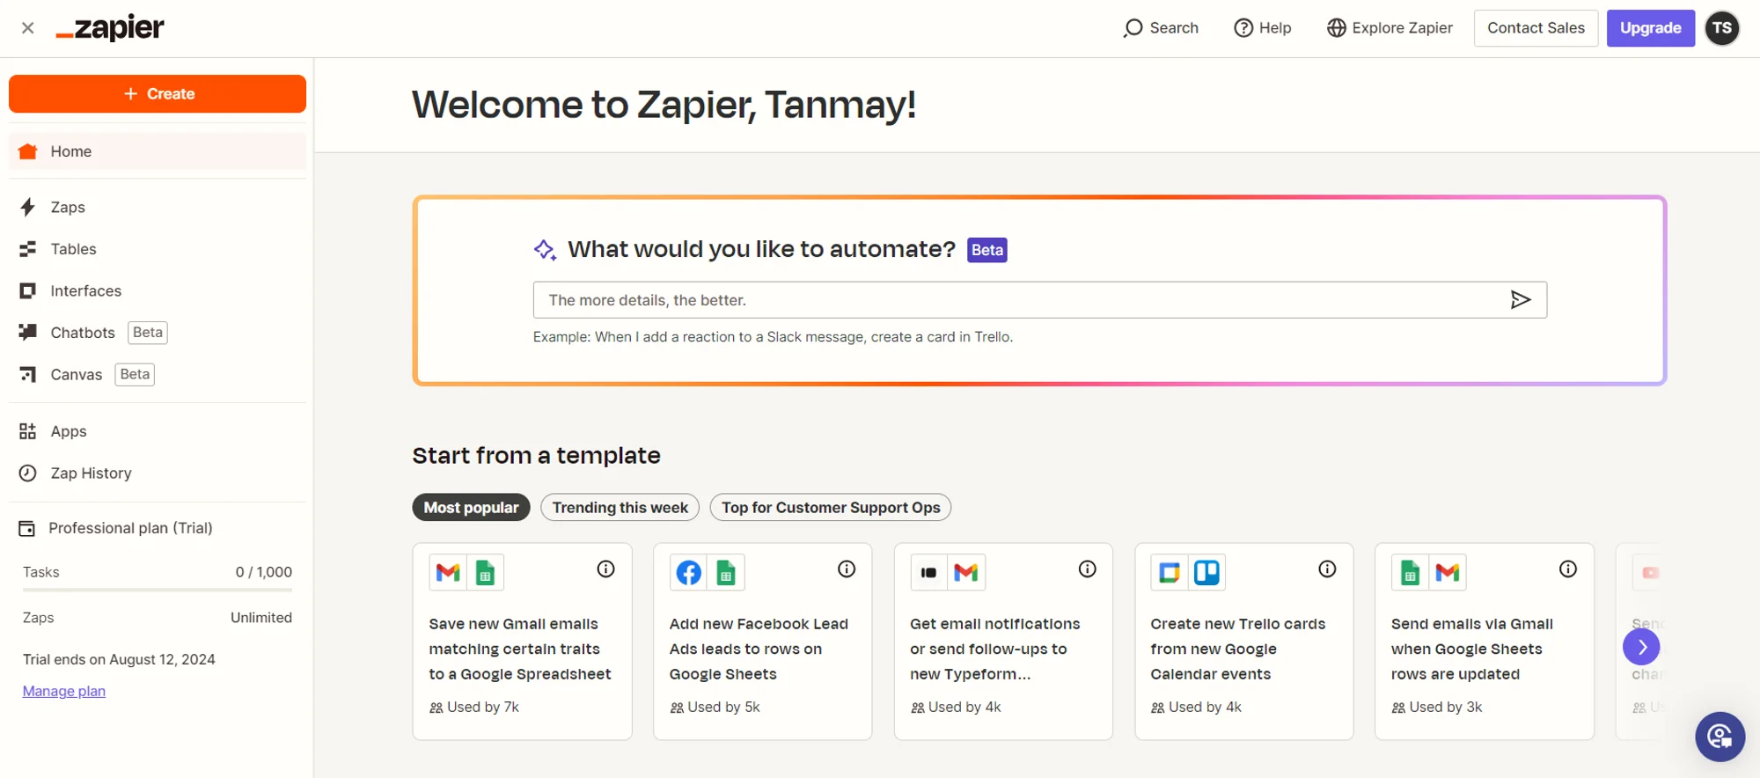This screenshot has width=1760, height=778.
Task: Click the Tables icon in sidebar
Action: point(28,249)
